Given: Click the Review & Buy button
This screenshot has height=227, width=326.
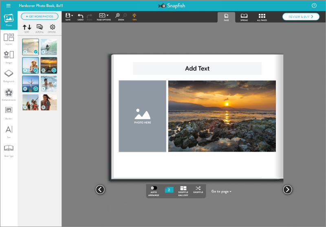Looking at the screenshot, I should click(301, 17).
